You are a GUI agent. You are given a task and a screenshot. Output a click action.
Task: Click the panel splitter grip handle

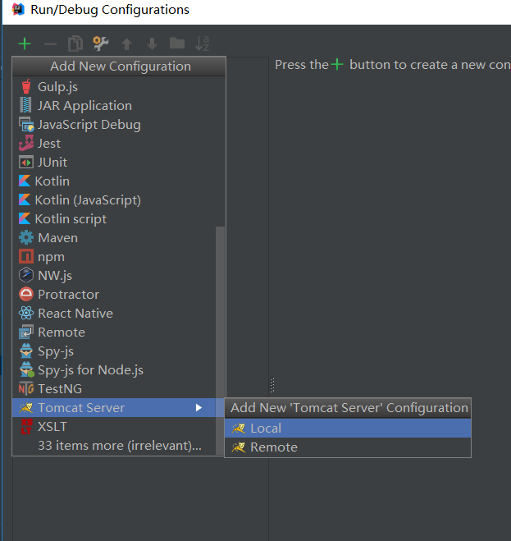[x=272, y=385]
